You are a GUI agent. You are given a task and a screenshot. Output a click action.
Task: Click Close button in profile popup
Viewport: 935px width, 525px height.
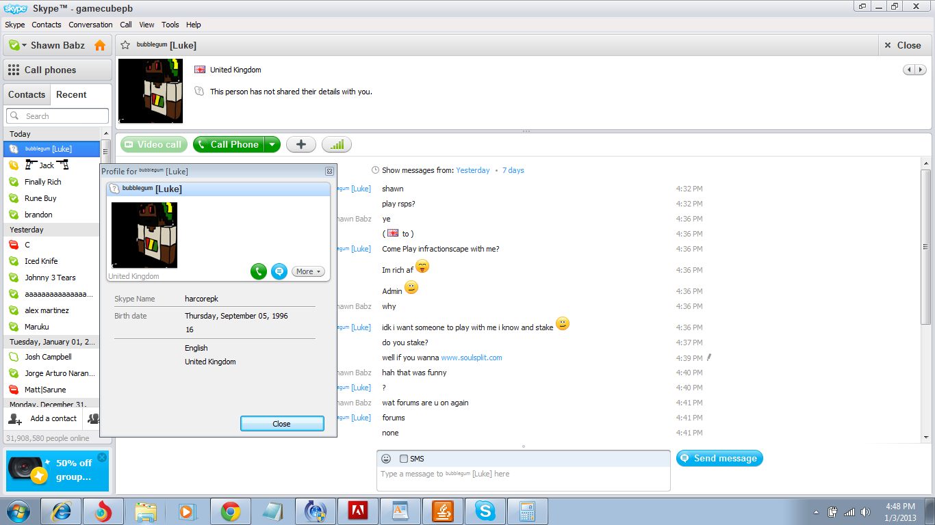click(282, 424)
